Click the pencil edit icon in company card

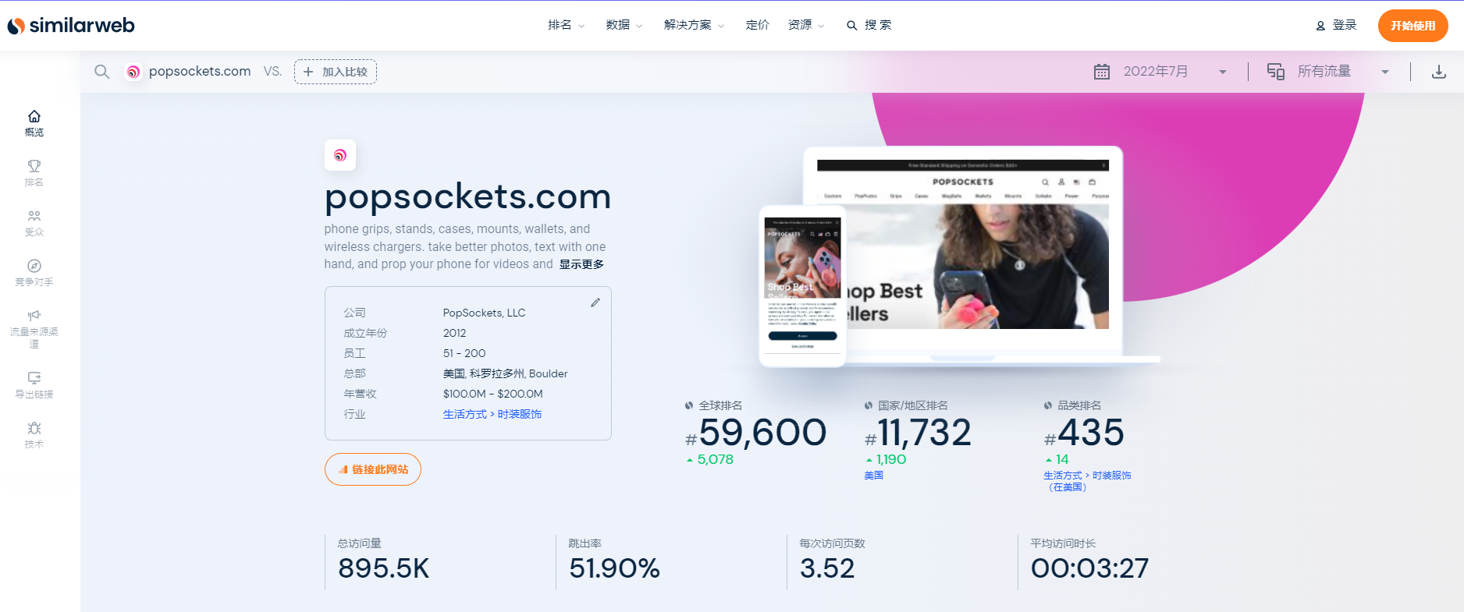[x=595, y=302]
